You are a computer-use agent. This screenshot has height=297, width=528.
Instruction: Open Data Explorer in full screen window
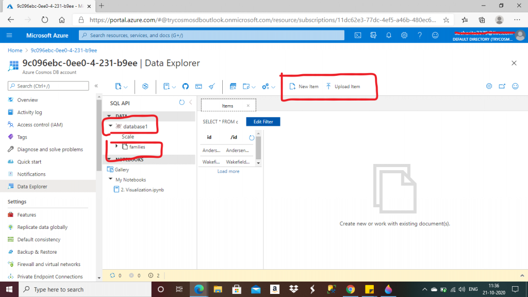point(502,86)
